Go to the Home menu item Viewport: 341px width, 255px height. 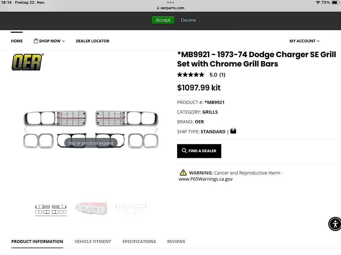[x=17, y=41]
